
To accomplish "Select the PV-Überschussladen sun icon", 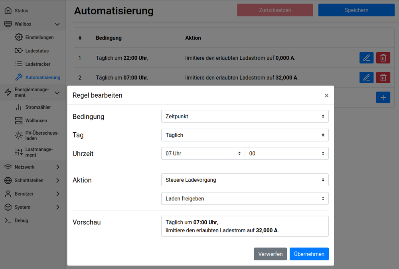I will pos(19,135).
